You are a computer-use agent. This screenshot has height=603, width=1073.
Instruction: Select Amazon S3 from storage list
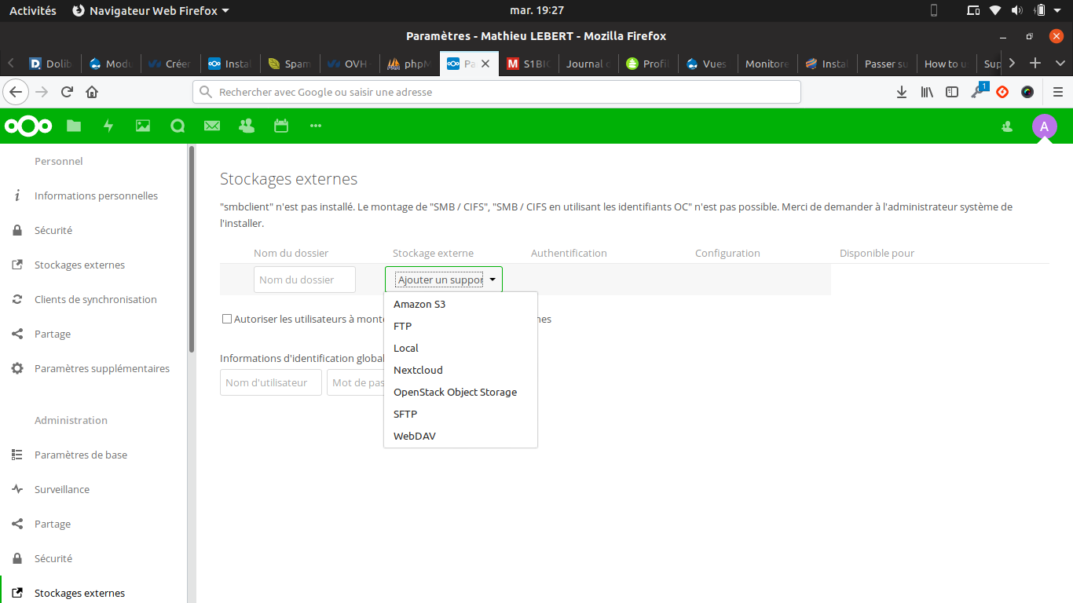tap(419, 304)
